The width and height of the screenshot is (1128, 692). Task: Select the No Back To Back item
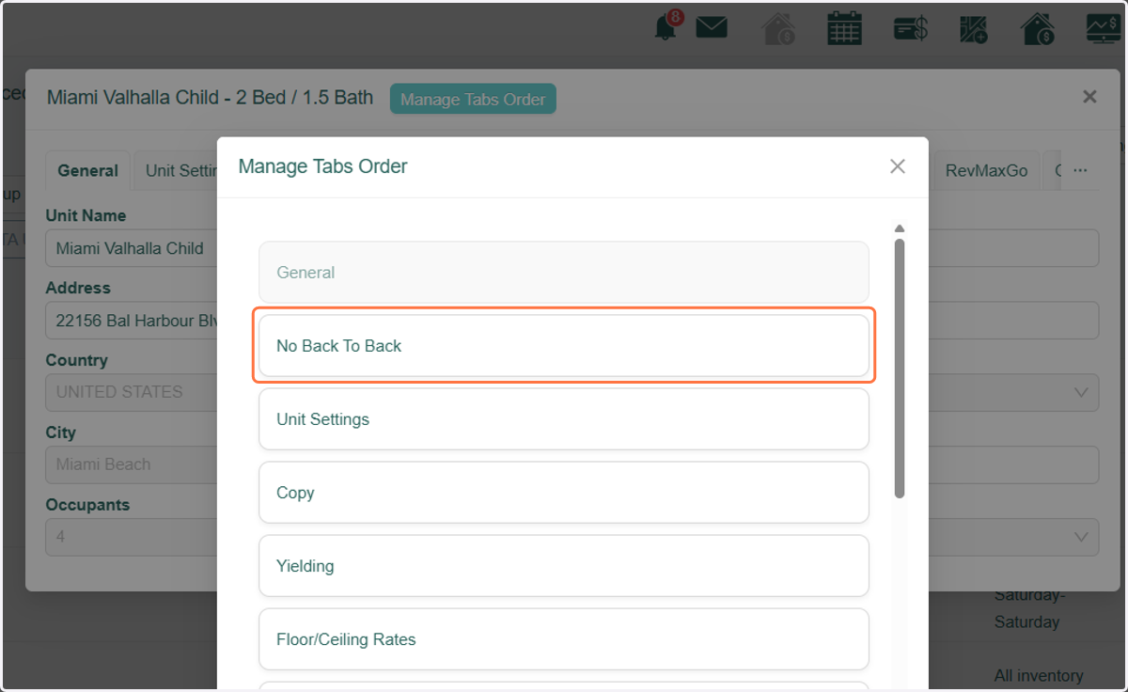point(564,346)
